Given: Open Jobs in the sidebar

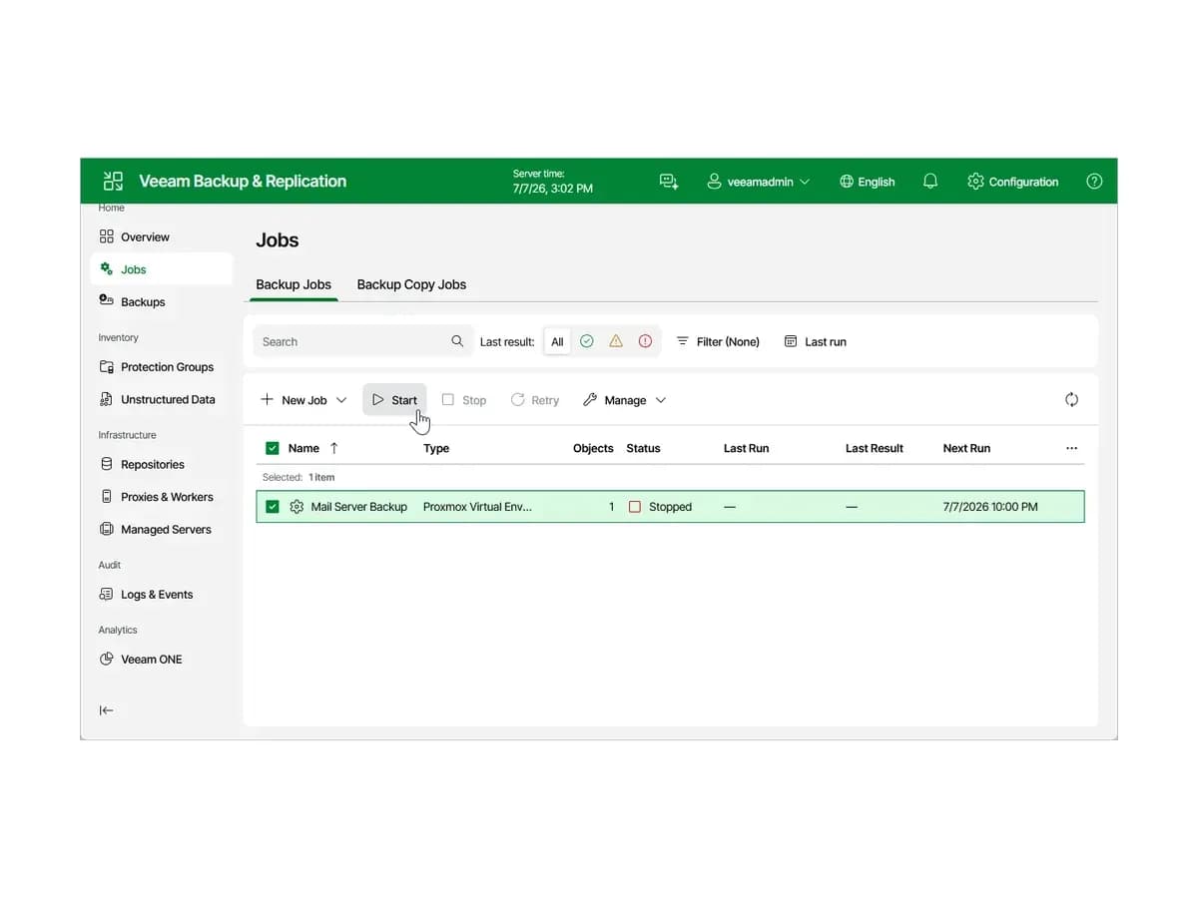Looking at the screenshot, I should (162, 269).
